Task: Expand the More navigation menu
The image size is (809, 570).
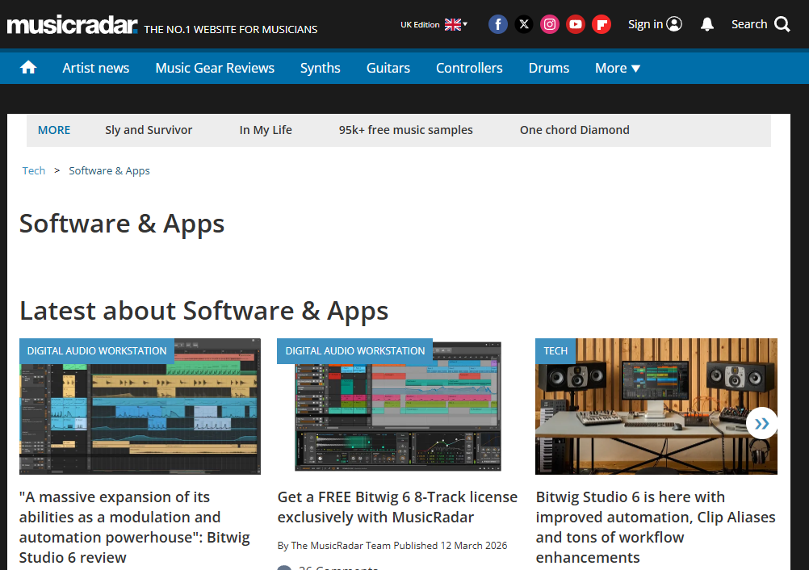Action: point(618,68)
